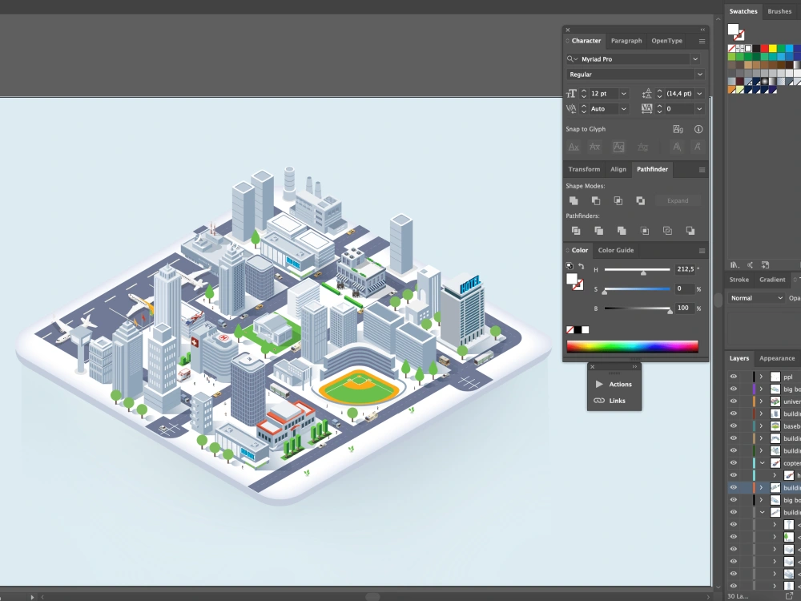801x601 pixels.
Task: Toggle visibility of the univer layer
Action: (734, 401)
